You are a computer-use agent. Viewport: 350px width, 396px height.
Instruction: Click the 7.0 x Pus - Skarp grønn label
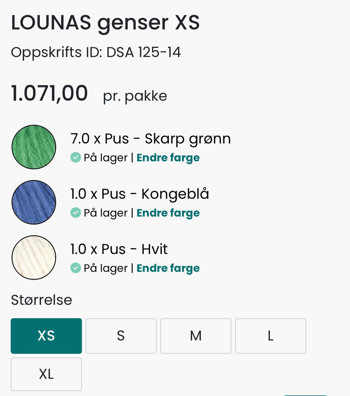(x=150, y=139)
